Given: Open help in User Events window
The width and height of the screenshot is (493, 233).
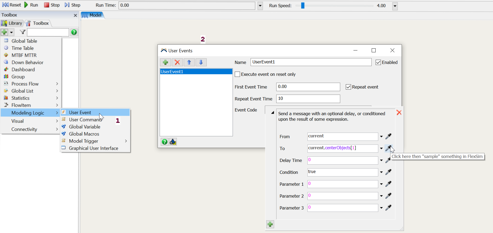Looking at the screenshot, I should 164,142.
